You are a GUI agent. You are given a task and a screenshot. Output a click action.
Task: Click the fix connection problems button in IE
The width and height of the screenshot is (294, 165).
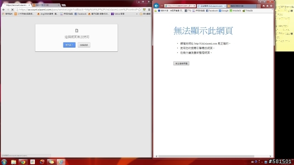pos(181,63)
